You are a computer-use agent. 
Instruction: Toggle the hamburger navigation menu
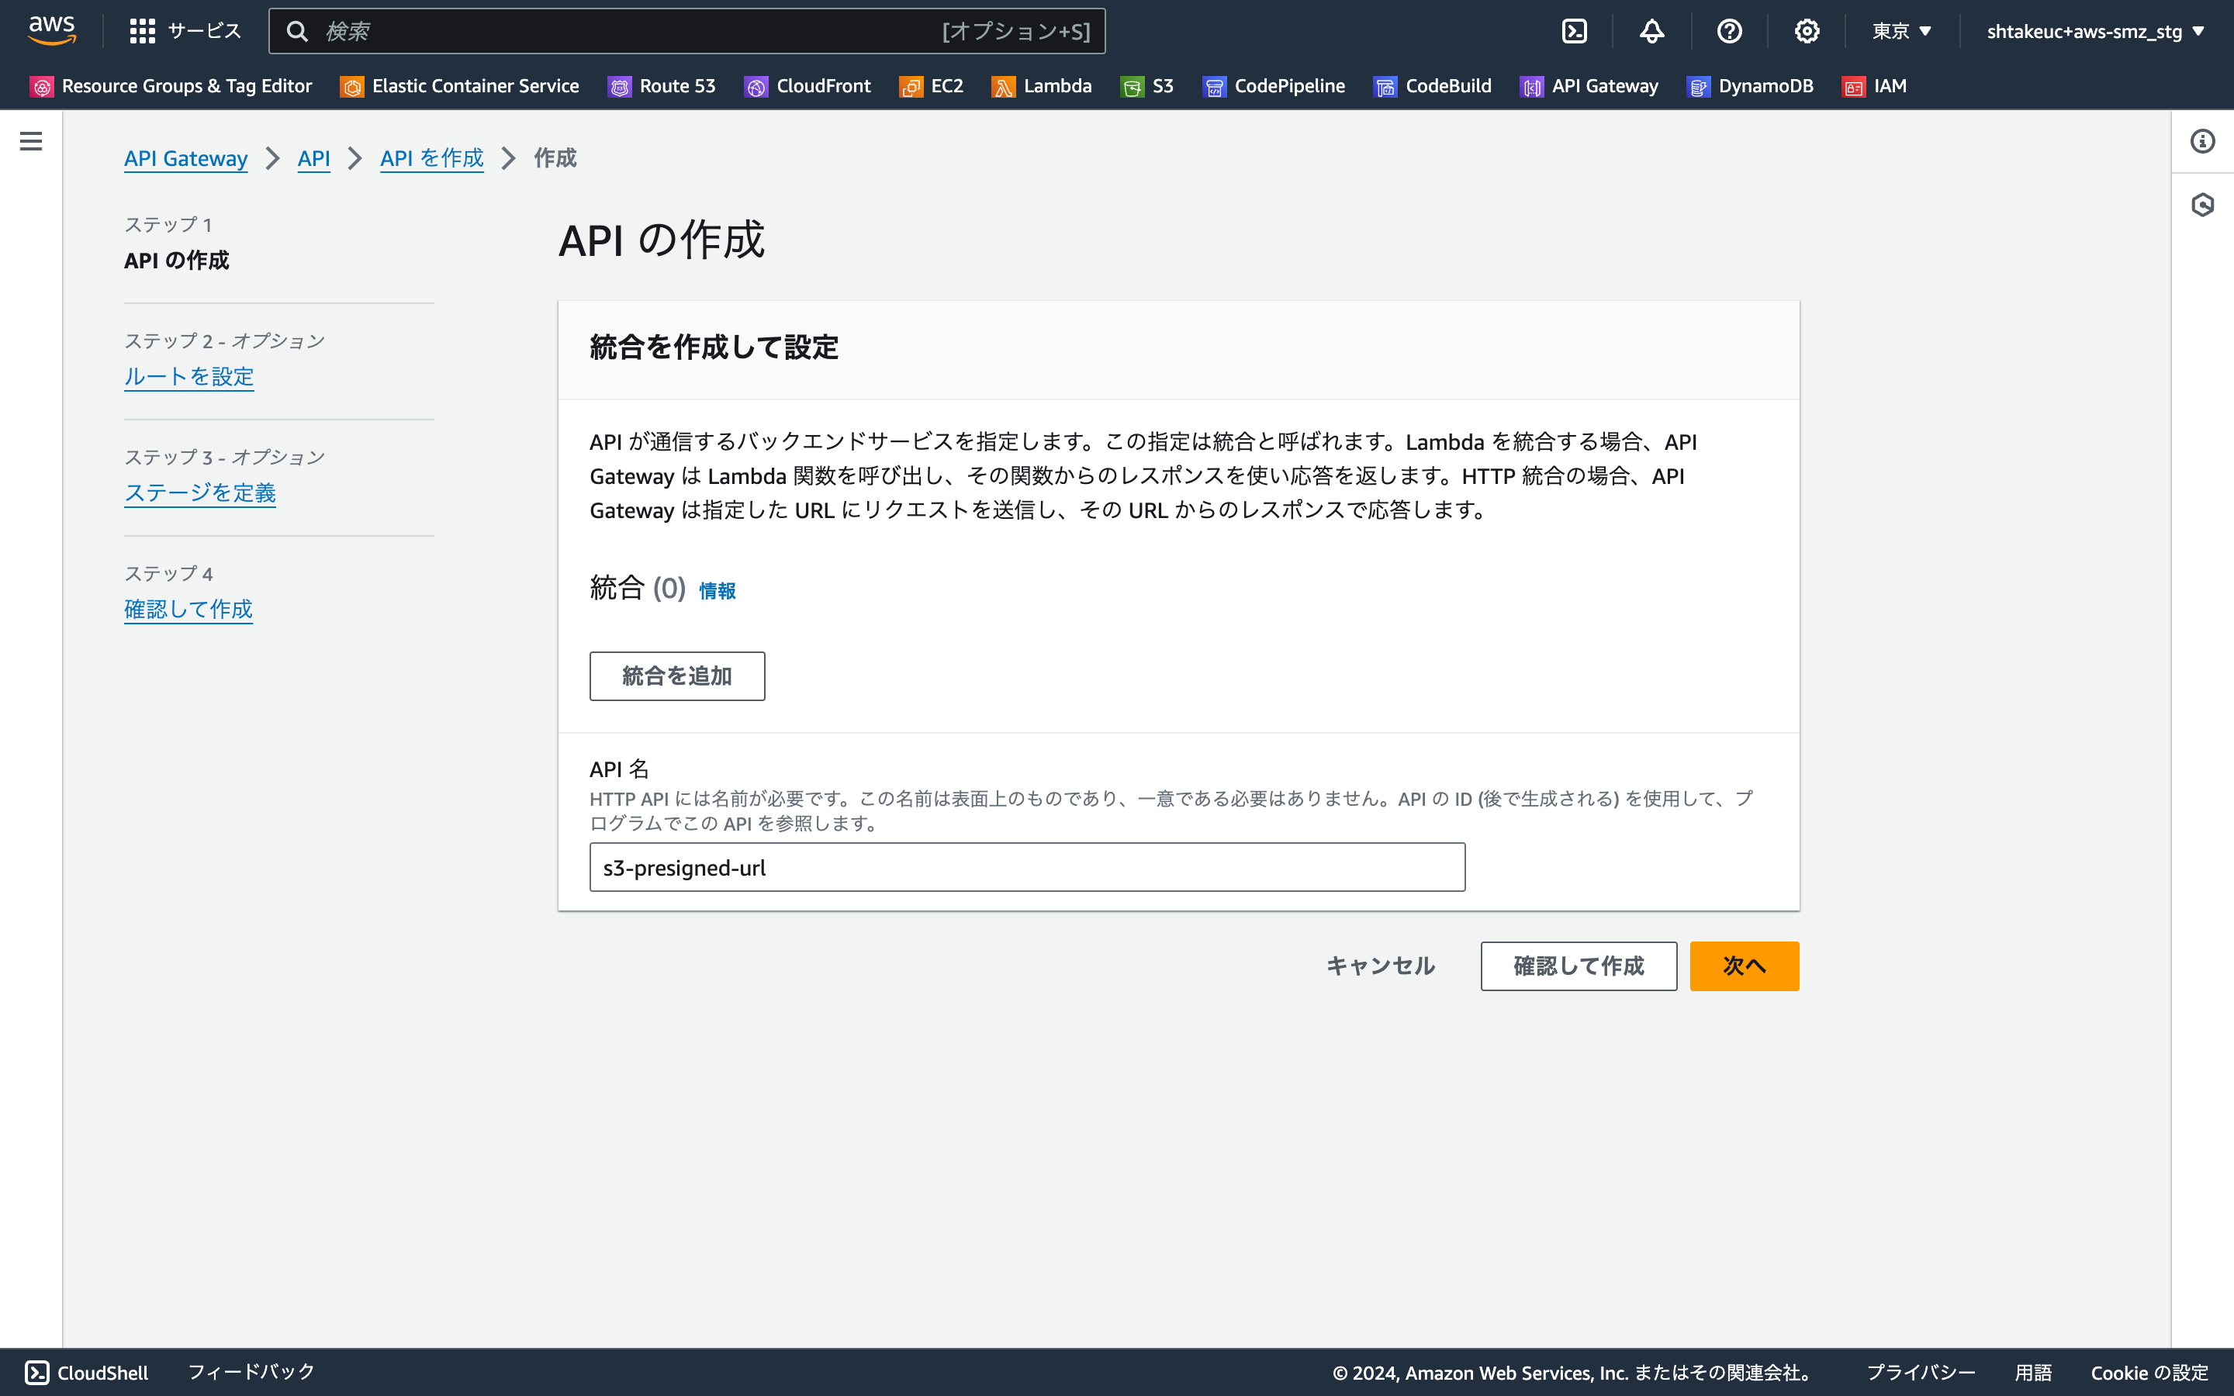click(31, 140)
